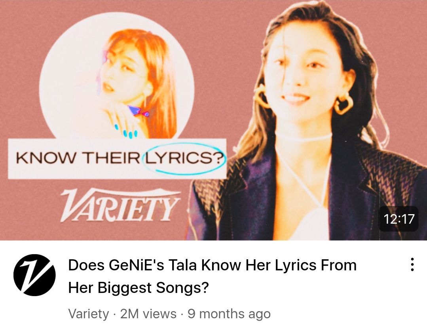This screenshot has height=325, width=427.
Task: Click the gold heart-shaped earring on the right
Action: click(x=343, y=103)
